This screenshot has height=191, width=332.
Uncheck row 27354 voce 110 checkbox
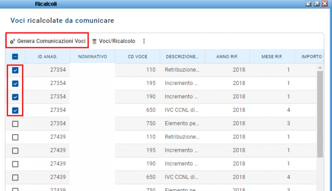click(15, 70)
